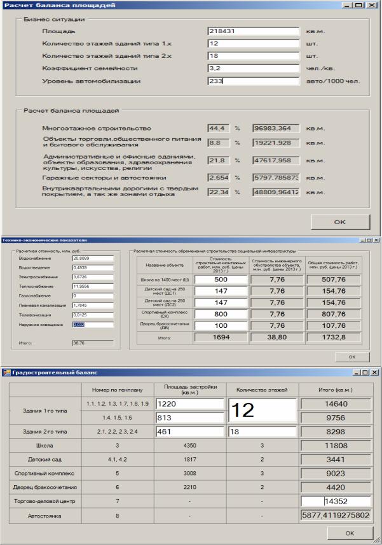This screenshot has height=545, width=382.
Task: Click the Наружное освещение field
Action: click(x=93, y=325)
